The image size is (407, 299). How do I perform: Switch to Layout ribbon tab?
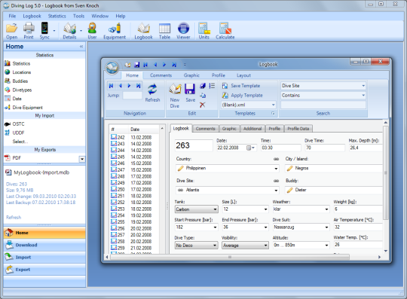[243, 75]
